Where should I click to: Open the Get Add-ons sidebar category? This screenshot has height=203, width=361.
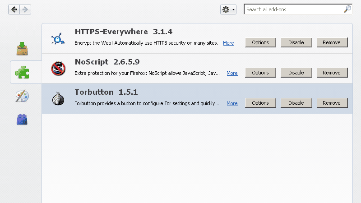[x=22, y=48]
